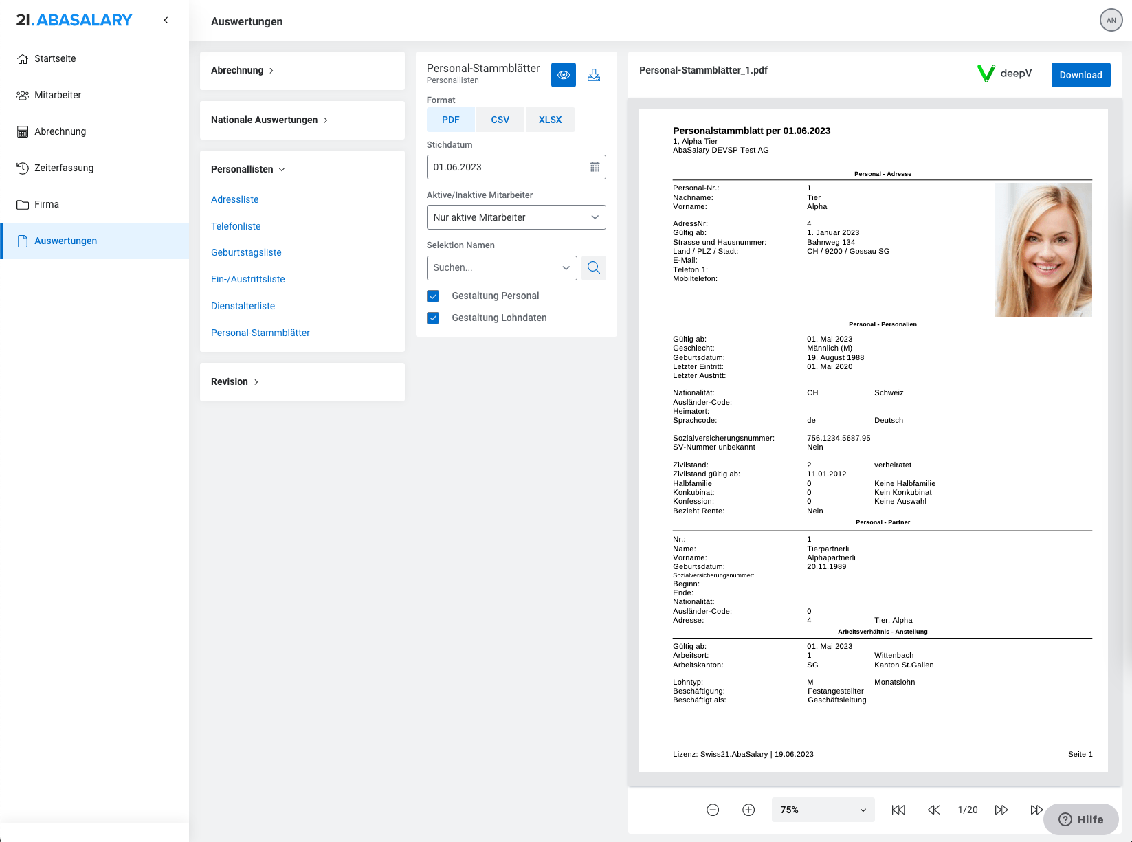Image resolution: width=1132 pixels, height=842 pixels.
Task: Open the Stichdatum calendar picker icon
Action: (595, 167)
